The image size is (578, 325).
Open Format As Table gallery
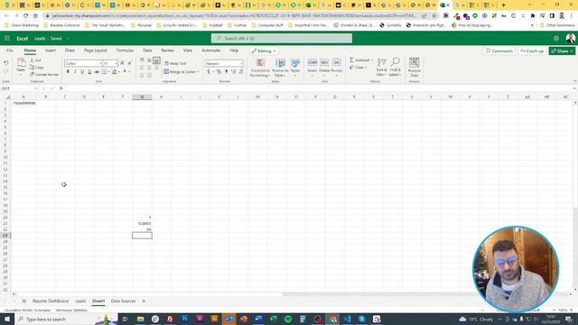(281, 67)
